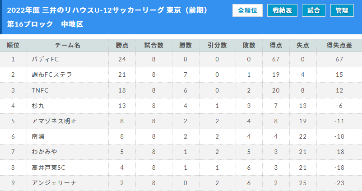Select team name 杉九
The width and height of the screenshot is (362, 191).
click(x=38, y=106)
